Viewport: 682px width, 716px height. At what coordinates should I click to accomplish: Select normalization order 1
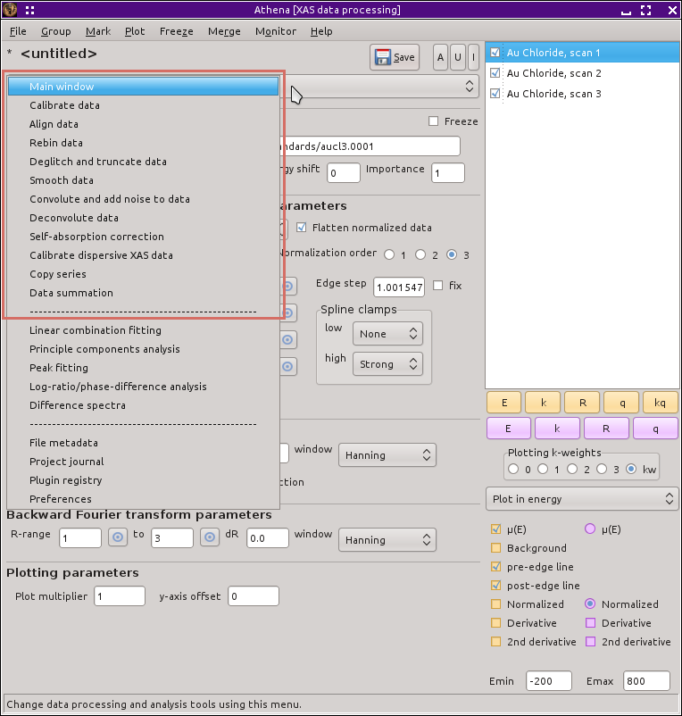(x=389, y=254)
